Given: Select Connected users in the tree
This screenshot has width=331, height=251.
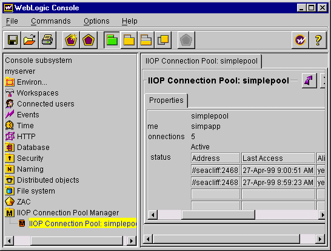Looking at the screenshot, I should click(x=45, y=104).
